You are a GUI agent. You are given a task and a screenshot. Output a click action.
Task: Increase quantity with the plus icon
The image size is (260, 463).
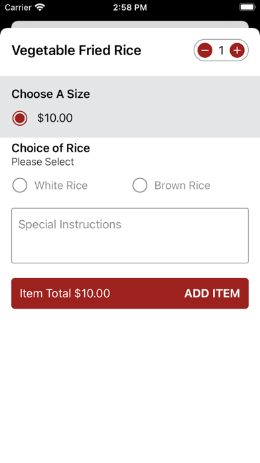(237, 51)
